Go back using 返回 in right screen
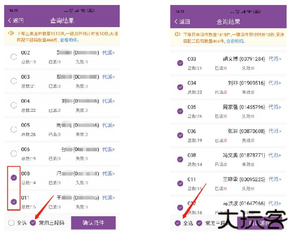Screen dimensions: 292x236 (x=182, y=22)
